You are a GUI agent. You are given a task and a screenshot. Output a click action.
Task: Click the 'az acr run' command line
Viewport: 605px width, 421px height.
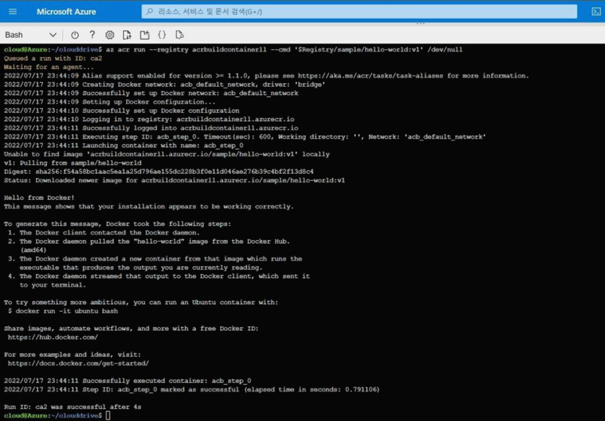click(x=233, y=50)
